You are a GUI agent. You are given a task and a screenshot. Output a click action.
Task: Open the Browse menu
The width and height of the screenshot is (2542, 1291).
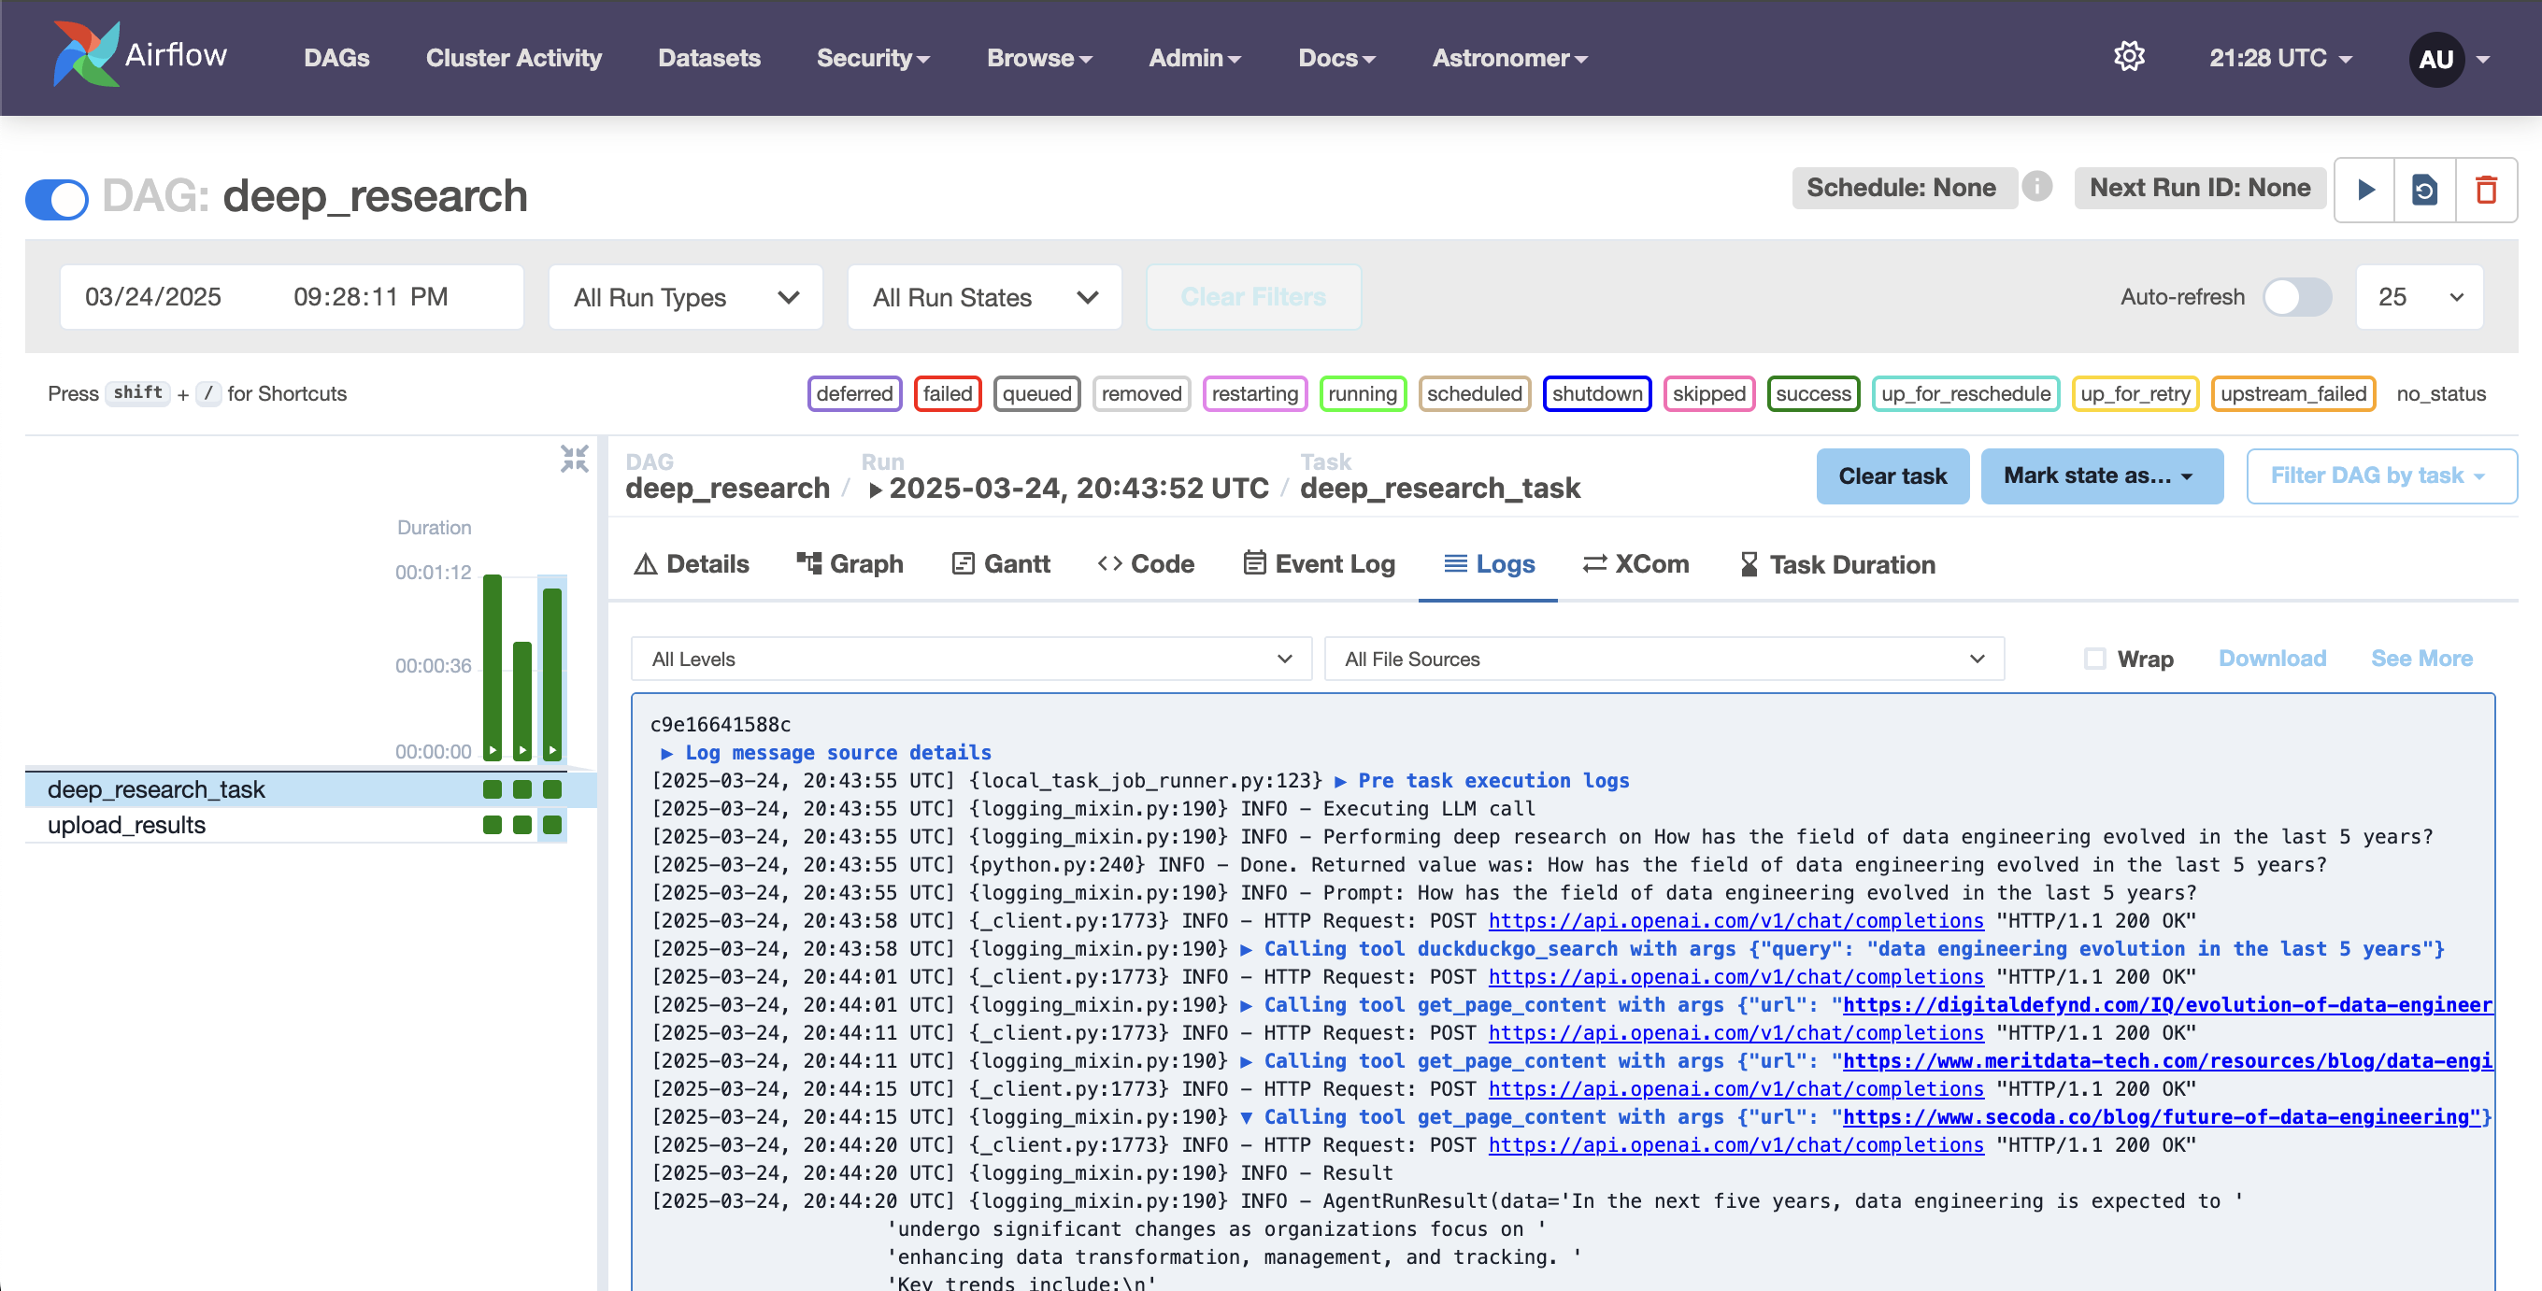[x=1038, y=58]
